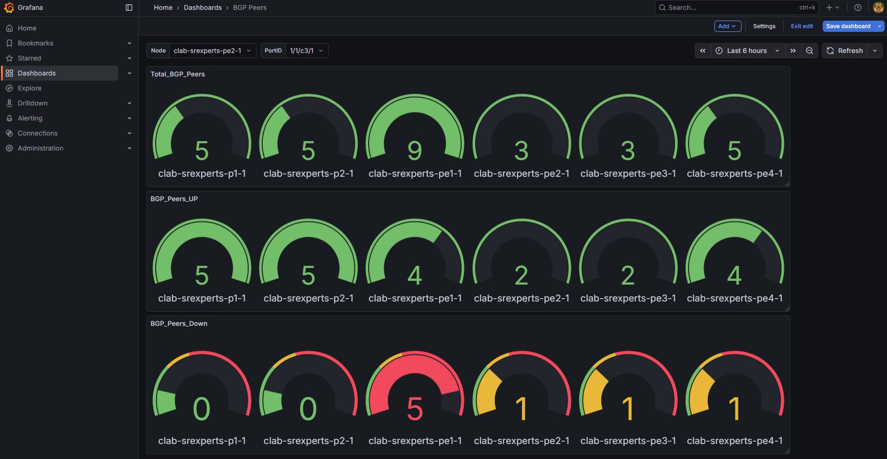Open the user profile avatar
This screenshot has width=887, height=459.
(x=878, y=8)
